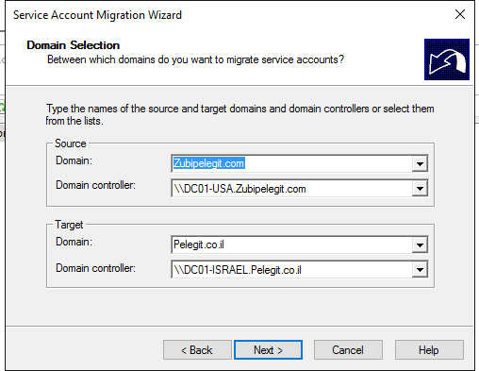Click the migration wizard arrow icon
The width and height of the screenshot is (479, 371).
[447, 59]
